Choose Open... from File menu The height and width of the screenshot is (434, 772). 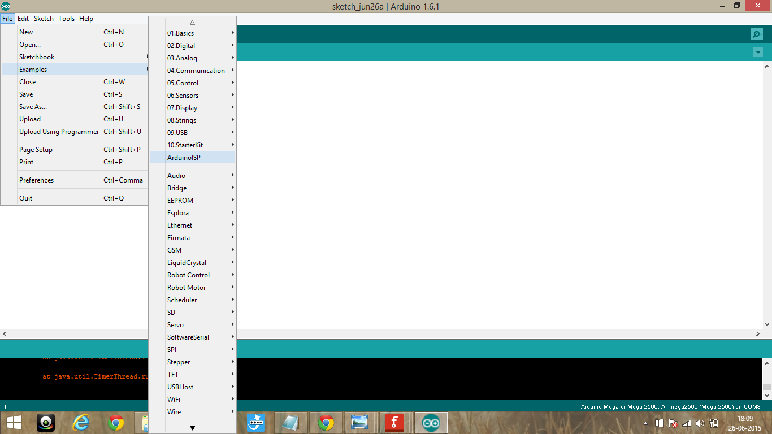[75, 45]
